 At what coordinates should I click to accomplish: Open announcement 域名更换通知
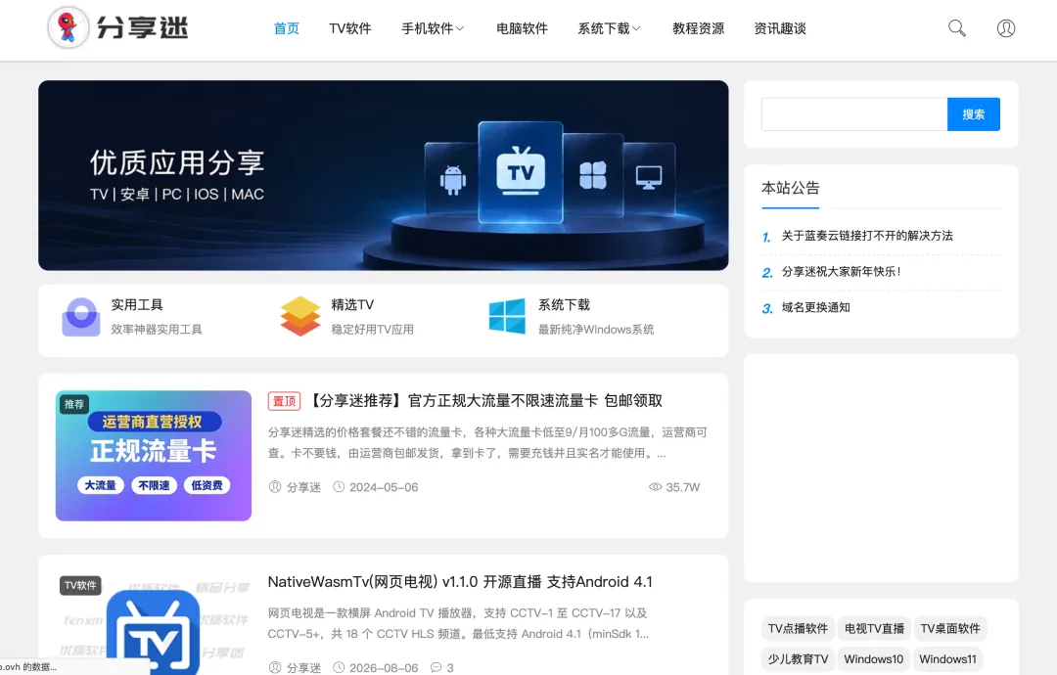[x=815, y=307]
